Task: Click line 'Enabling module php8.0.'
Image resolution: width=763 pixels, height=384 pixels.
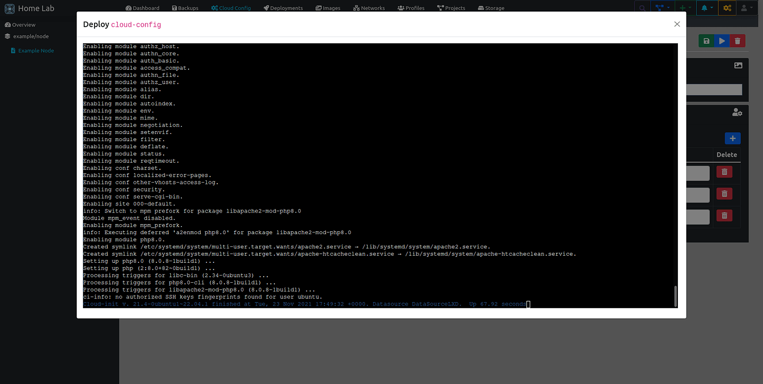Action: pyautogui.click(x=124, y=240)
